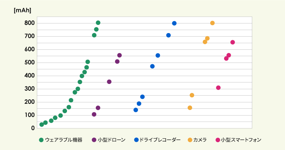Click the [mAh] axis unit label
Screen dimensions: 285x150
[x=22, y=10]
